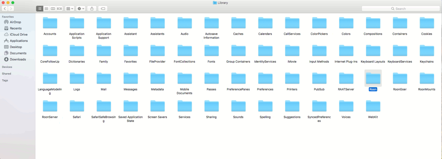Select the Voices folder
The image size is (442, 159).
pyautogui.click(x=346, y=106)
